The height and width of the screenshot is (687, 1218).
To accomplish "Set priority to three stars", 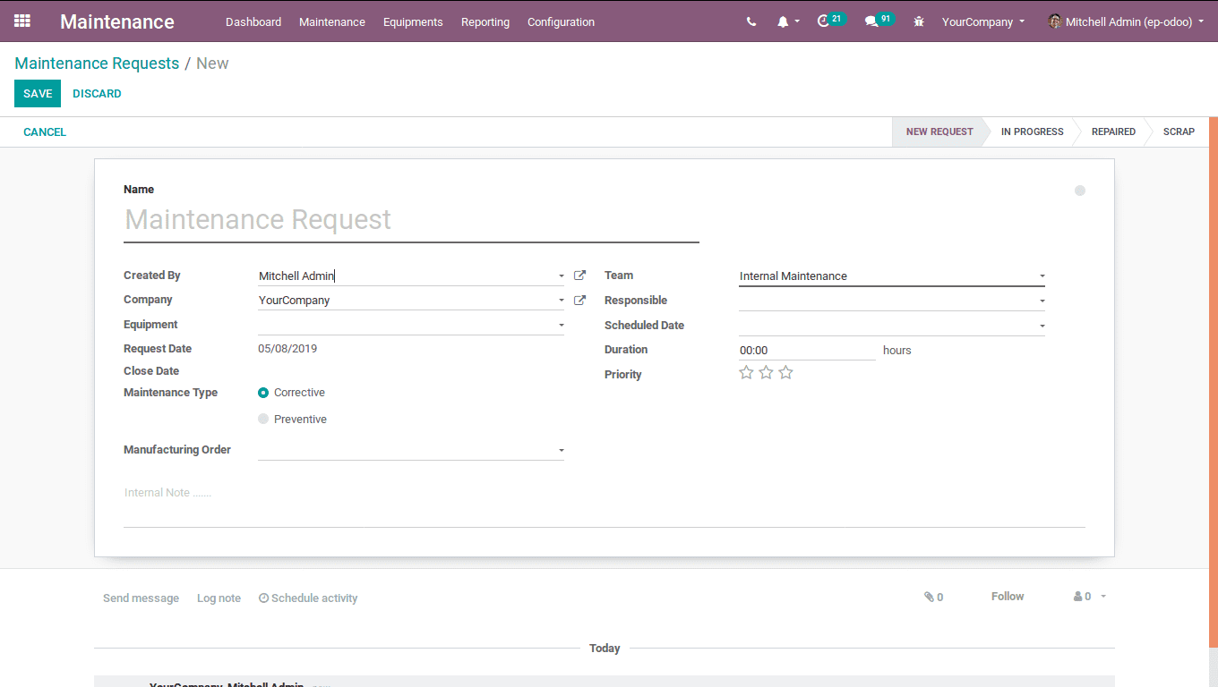I will pyautogui.click(x=785, y=373).
